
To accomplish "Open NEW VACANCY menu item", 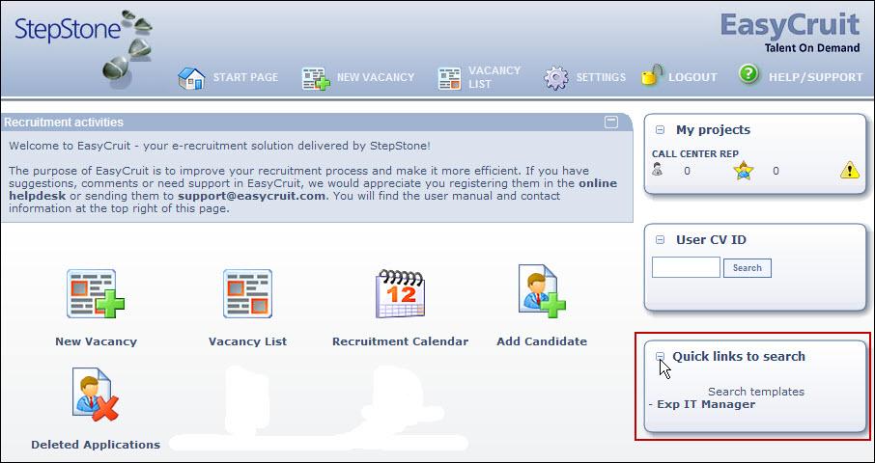I will (376, 77).
